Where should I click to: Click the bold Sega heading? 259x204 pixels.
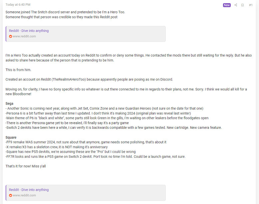(9, 103)
